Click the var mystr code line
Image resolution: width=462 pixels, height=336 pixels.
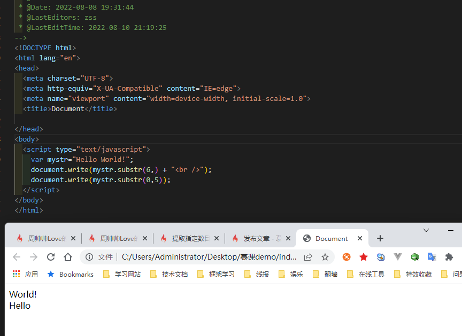[x=82, y=160]
